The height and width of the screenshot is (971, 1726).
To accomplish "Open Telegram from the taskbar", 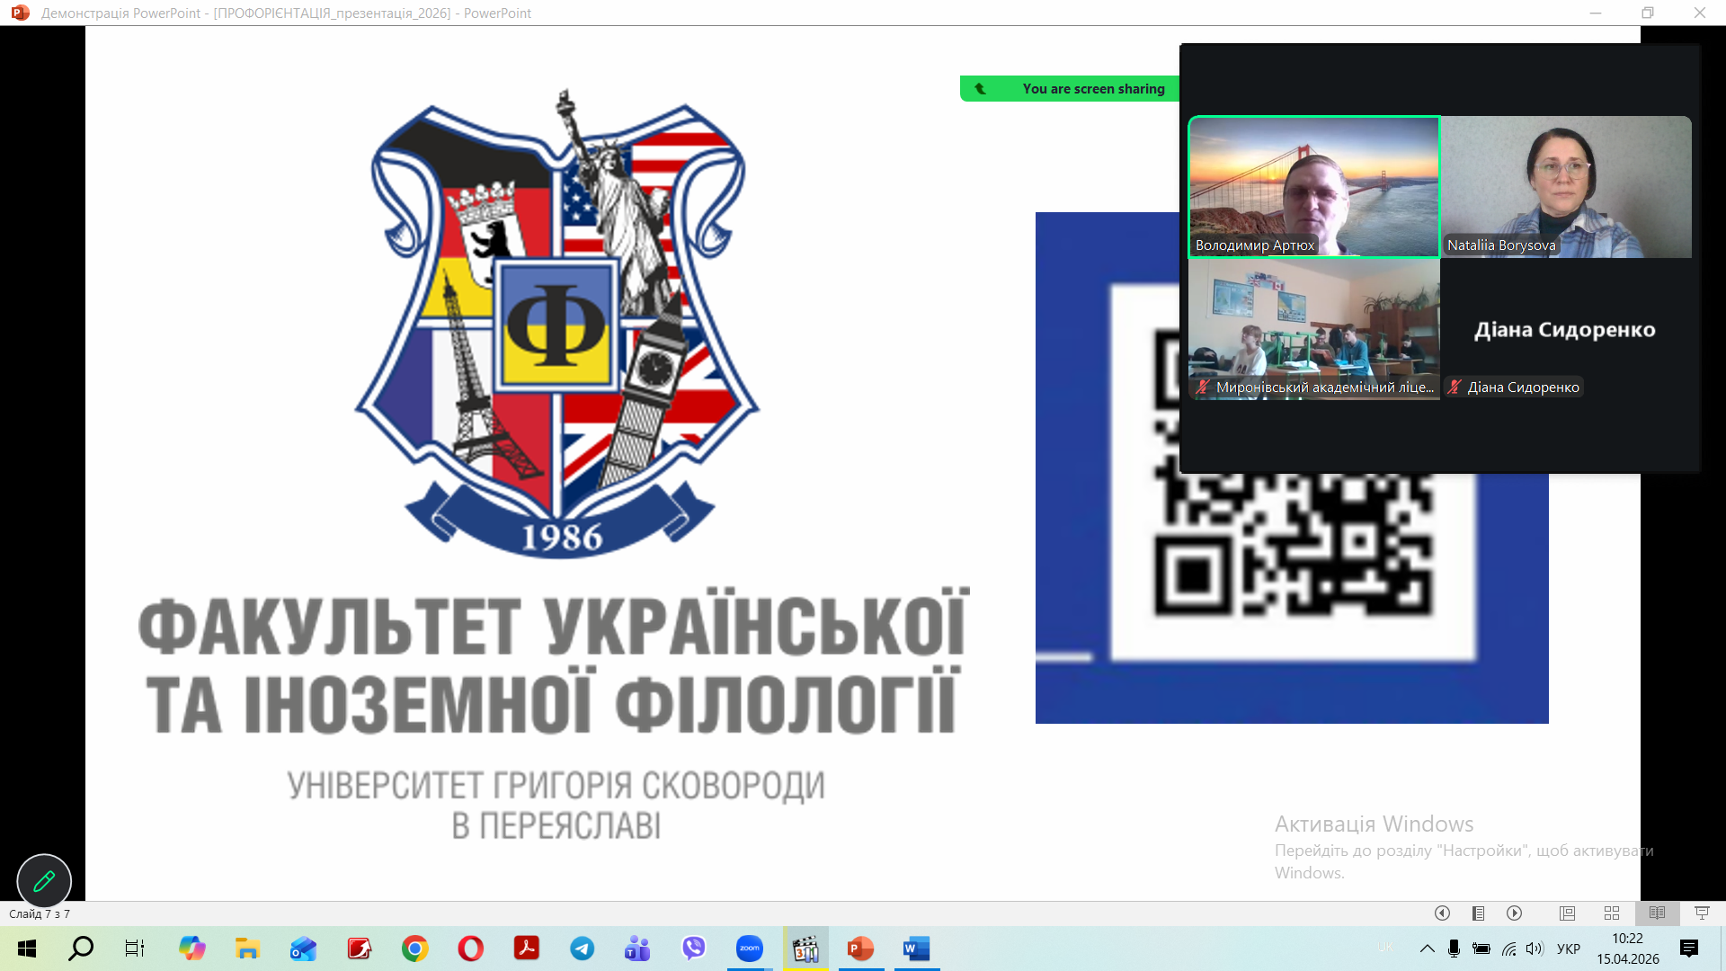I will tap(582, 949).
